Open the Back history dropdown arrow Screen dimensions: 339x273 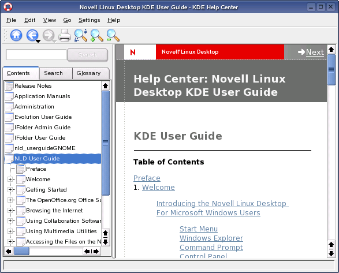38,41
